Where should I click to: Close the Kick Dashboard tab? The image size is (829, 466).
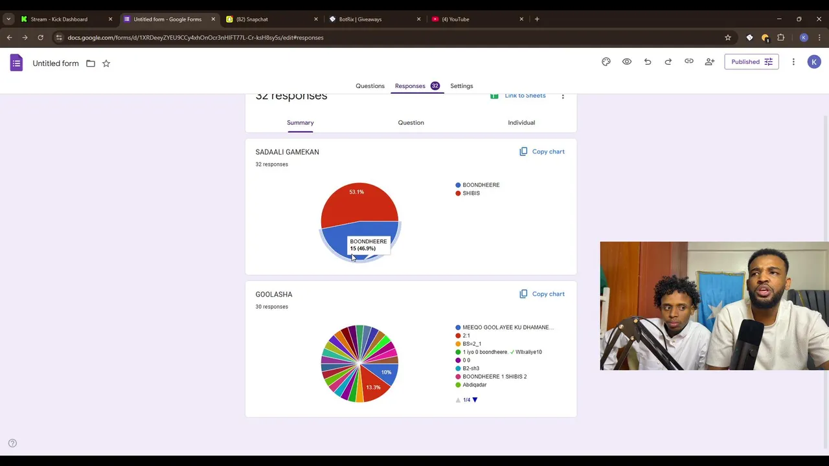110,19
